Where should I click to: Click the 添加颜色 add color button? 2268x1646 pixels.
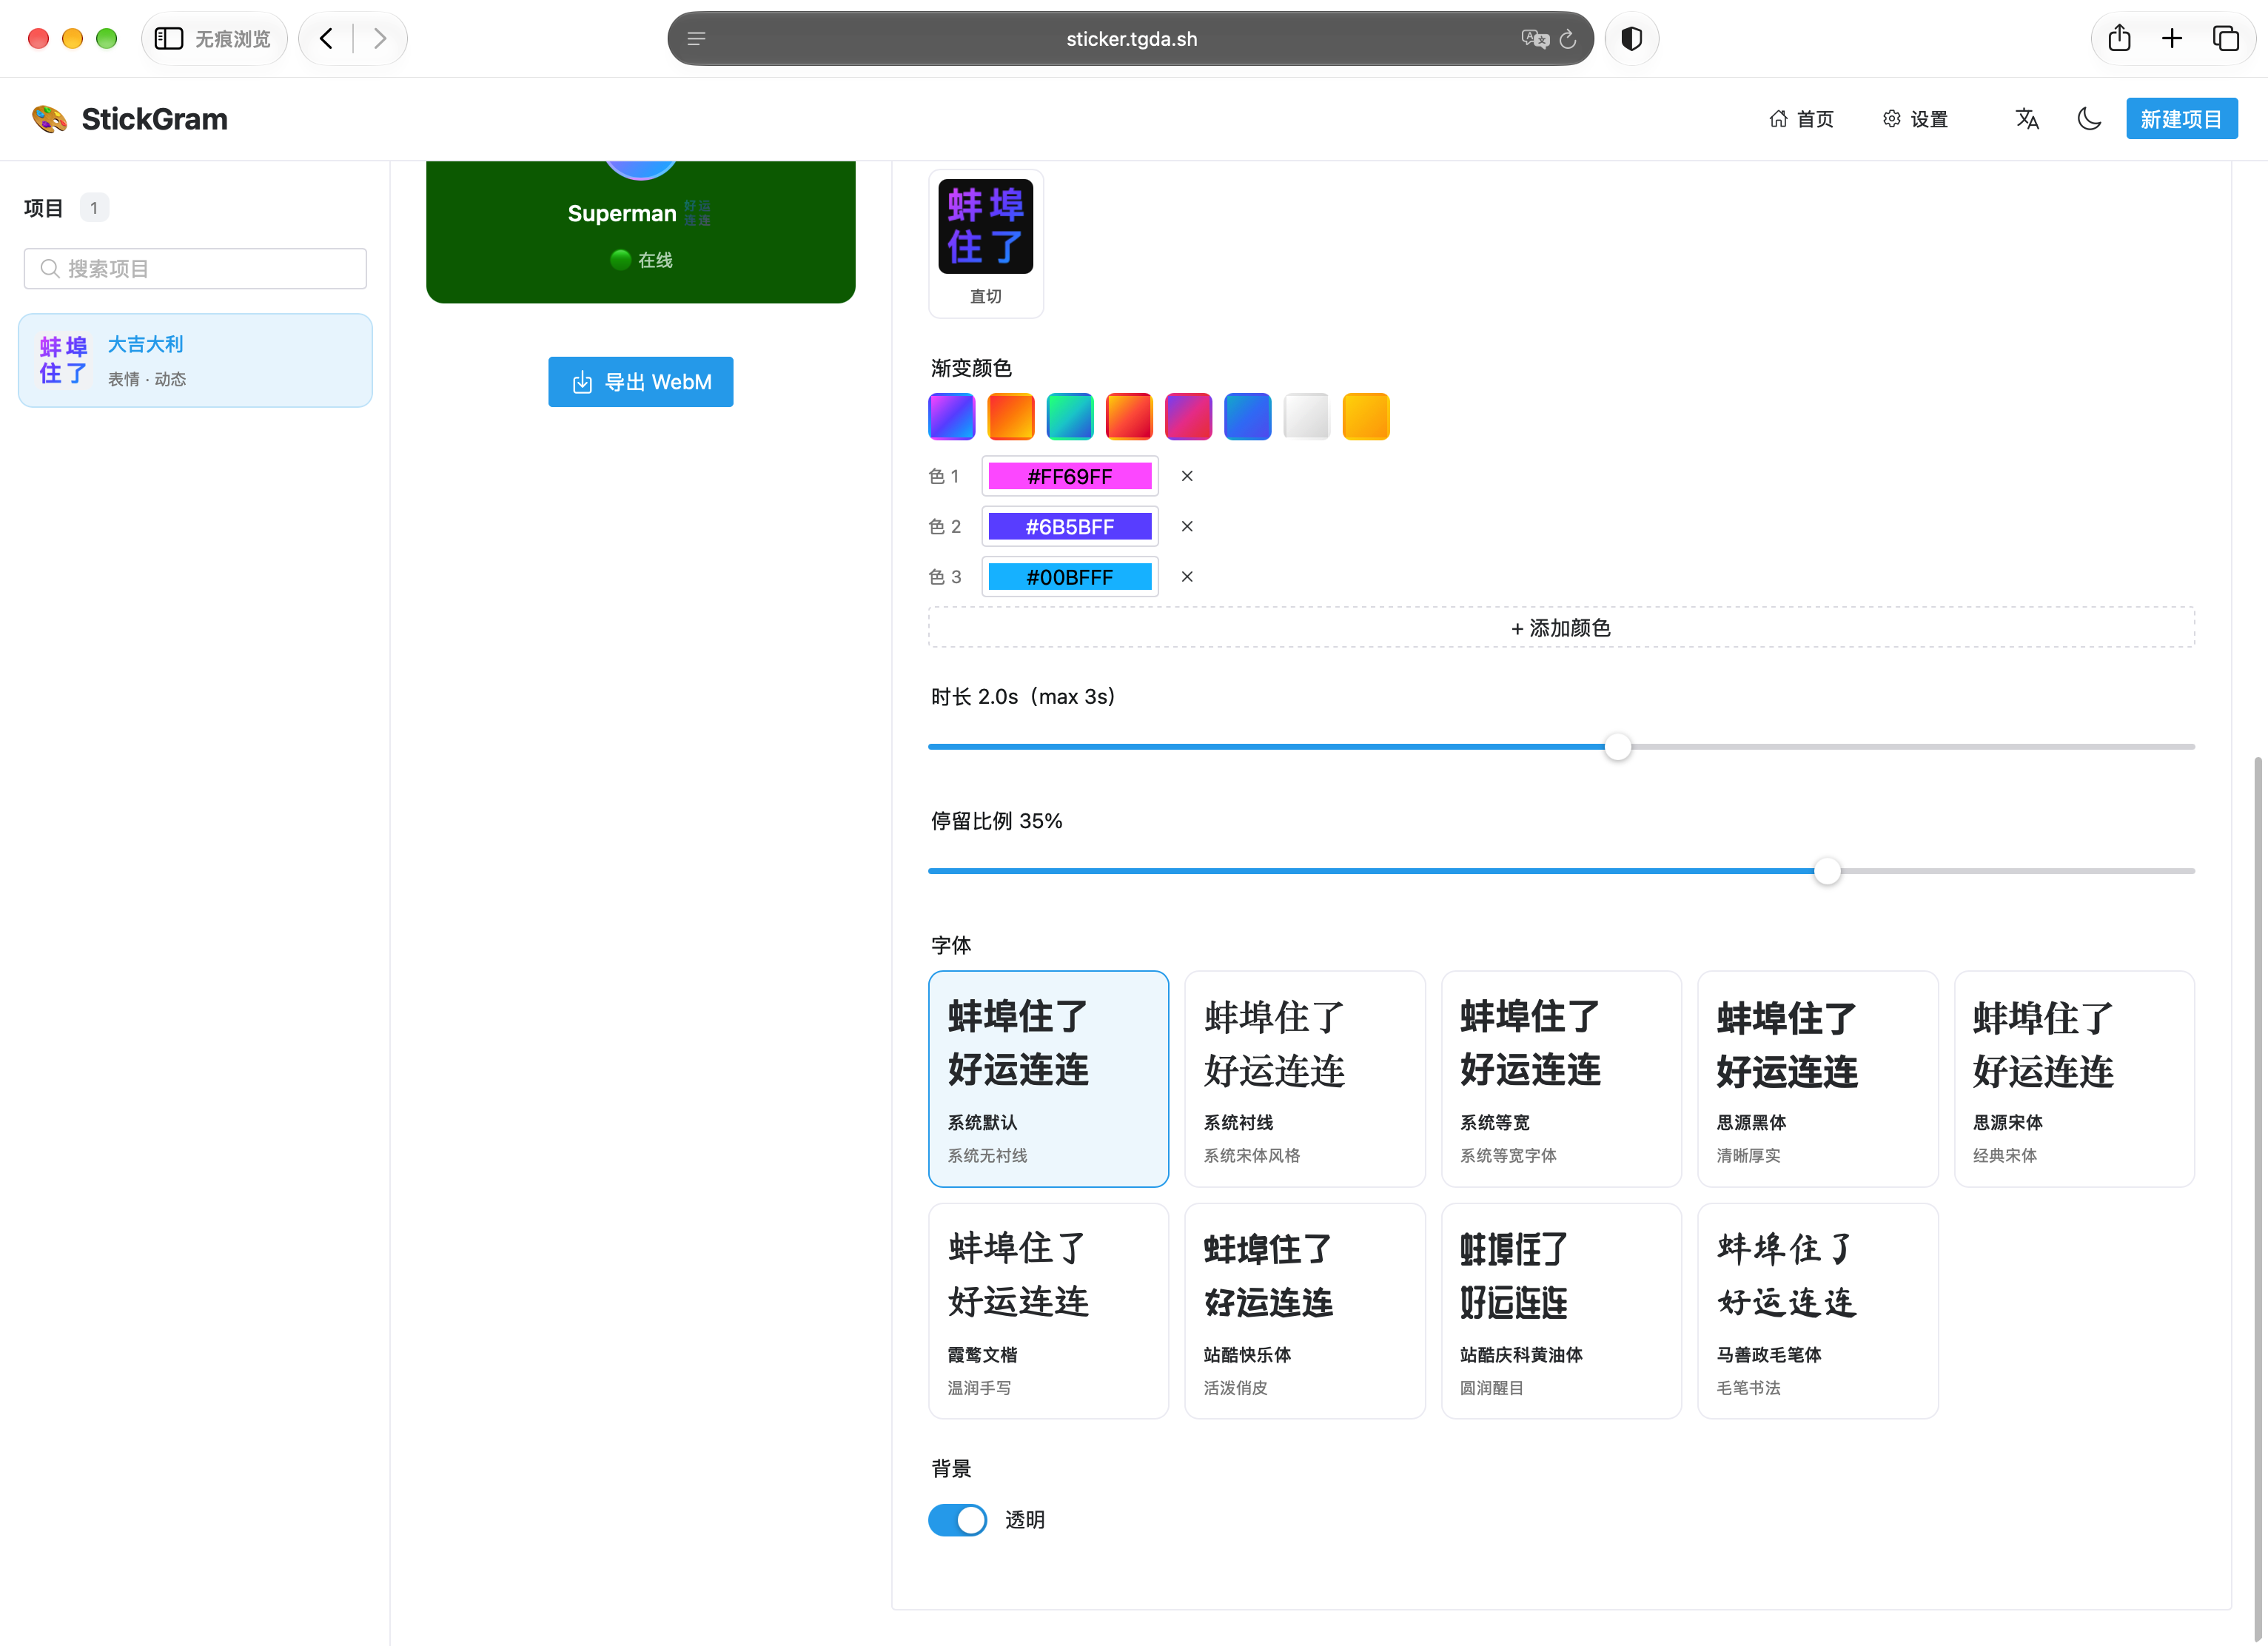1561,628
